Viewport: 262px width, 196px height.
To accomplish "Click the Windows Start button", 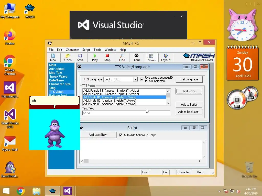I will click(x=6, y=191).
